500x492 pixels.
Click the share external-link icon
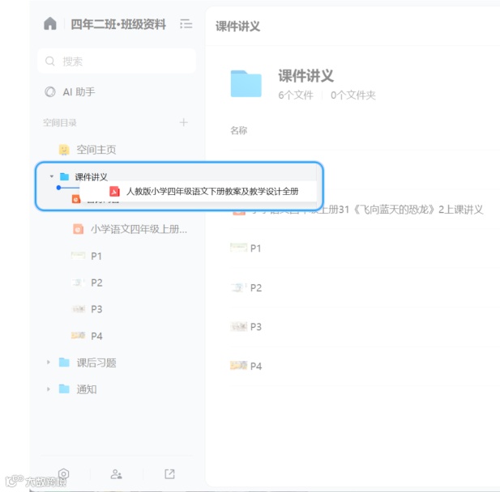169,474
